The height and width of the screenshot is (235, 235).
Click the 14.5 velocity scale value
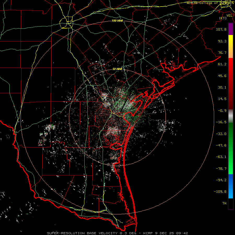[x=222, y=99]
